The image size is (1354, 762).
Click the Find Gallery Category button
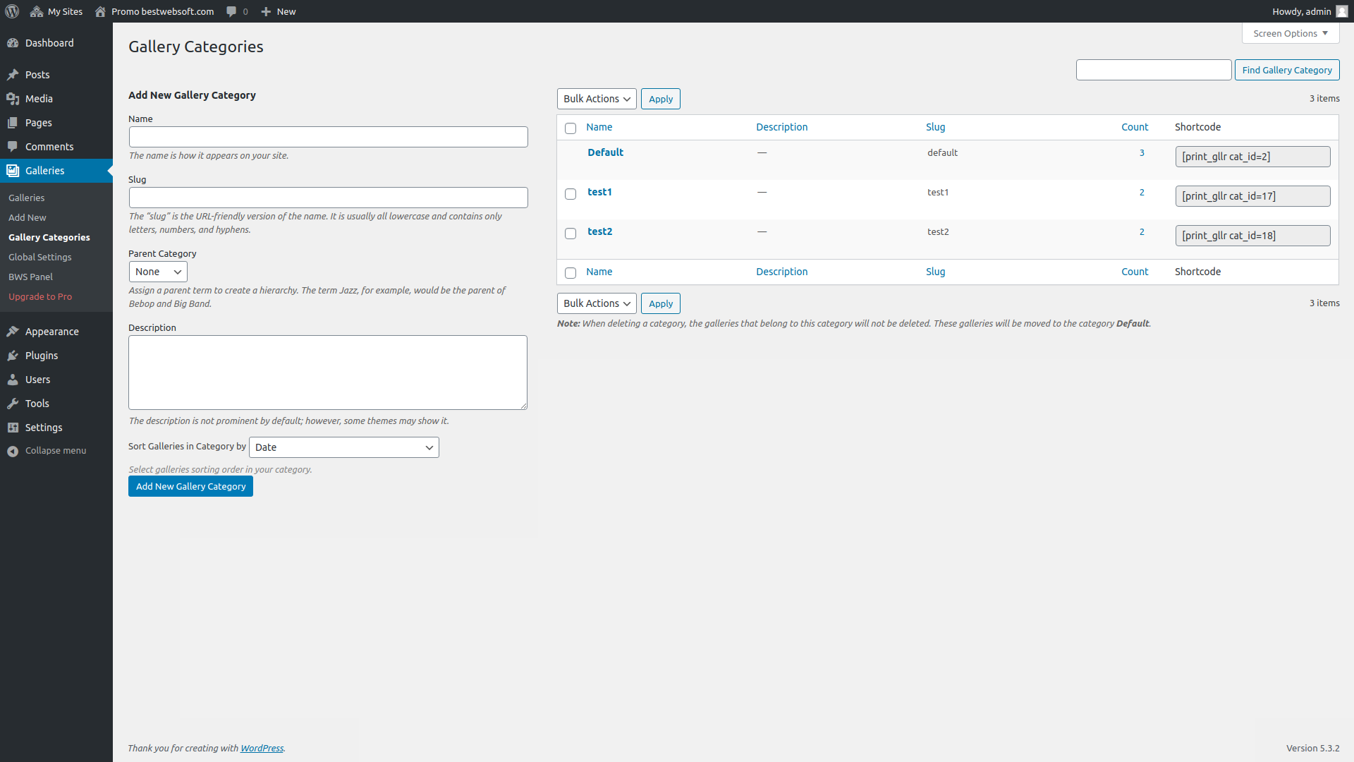[x=1286, y=70]
